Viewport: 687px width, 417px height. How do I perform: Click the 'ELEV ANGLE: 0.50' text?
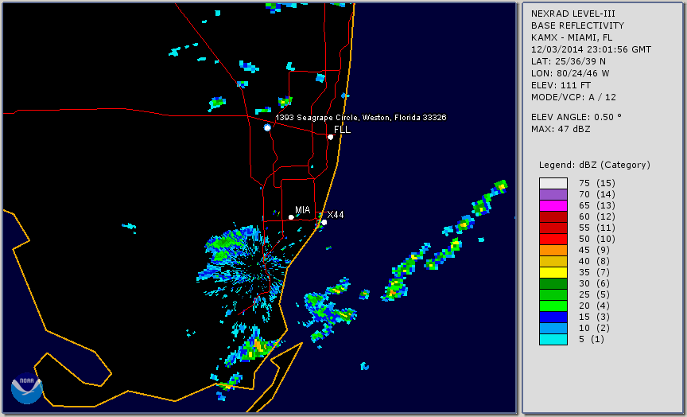576,117
